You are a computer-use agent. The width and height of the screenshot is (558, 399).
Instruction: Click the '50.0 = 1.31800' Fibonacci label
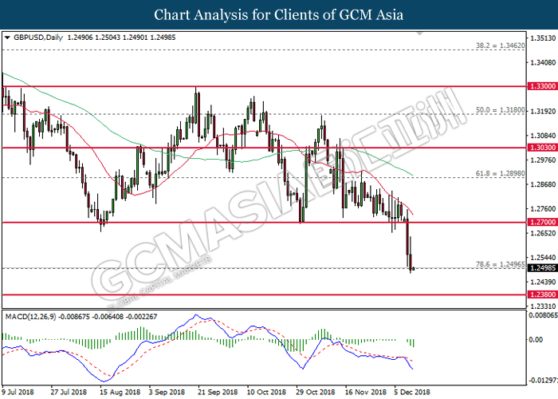point(501,110)
